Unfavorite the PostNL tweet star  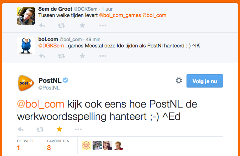click(59, 129)
